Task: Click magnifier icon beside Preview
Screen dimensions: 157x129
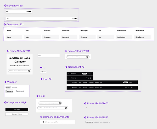Action: pyautogui.click(x=41, y=72)
